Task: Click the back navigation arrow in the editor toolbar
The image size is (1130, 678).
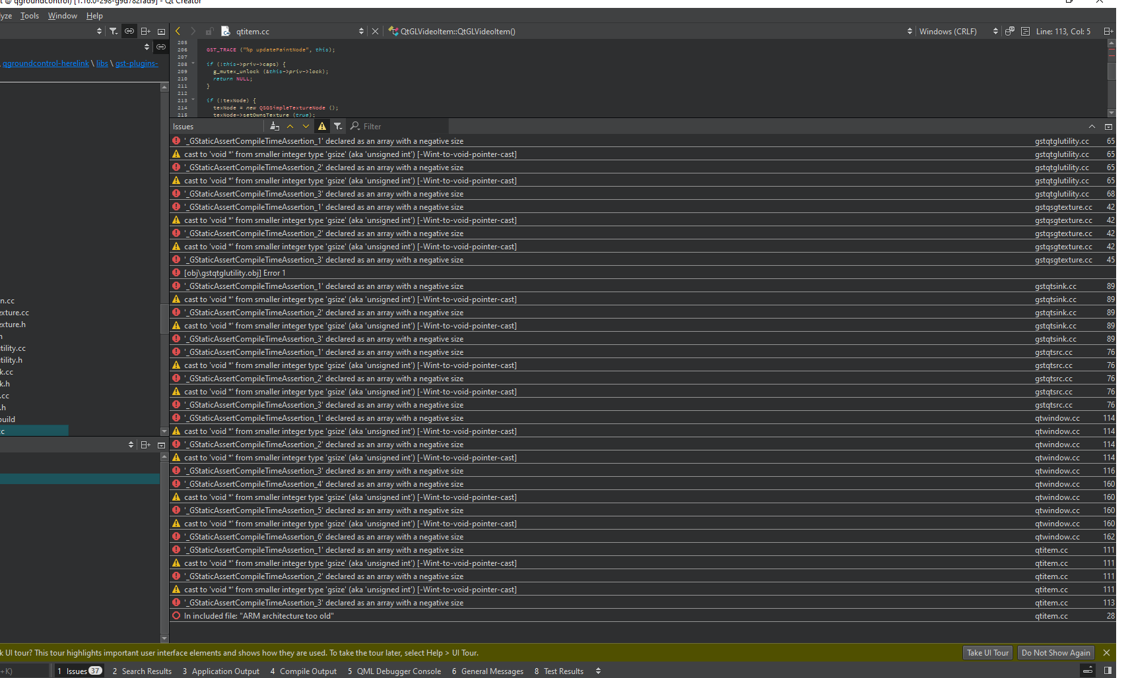Action: click(177, 31)
